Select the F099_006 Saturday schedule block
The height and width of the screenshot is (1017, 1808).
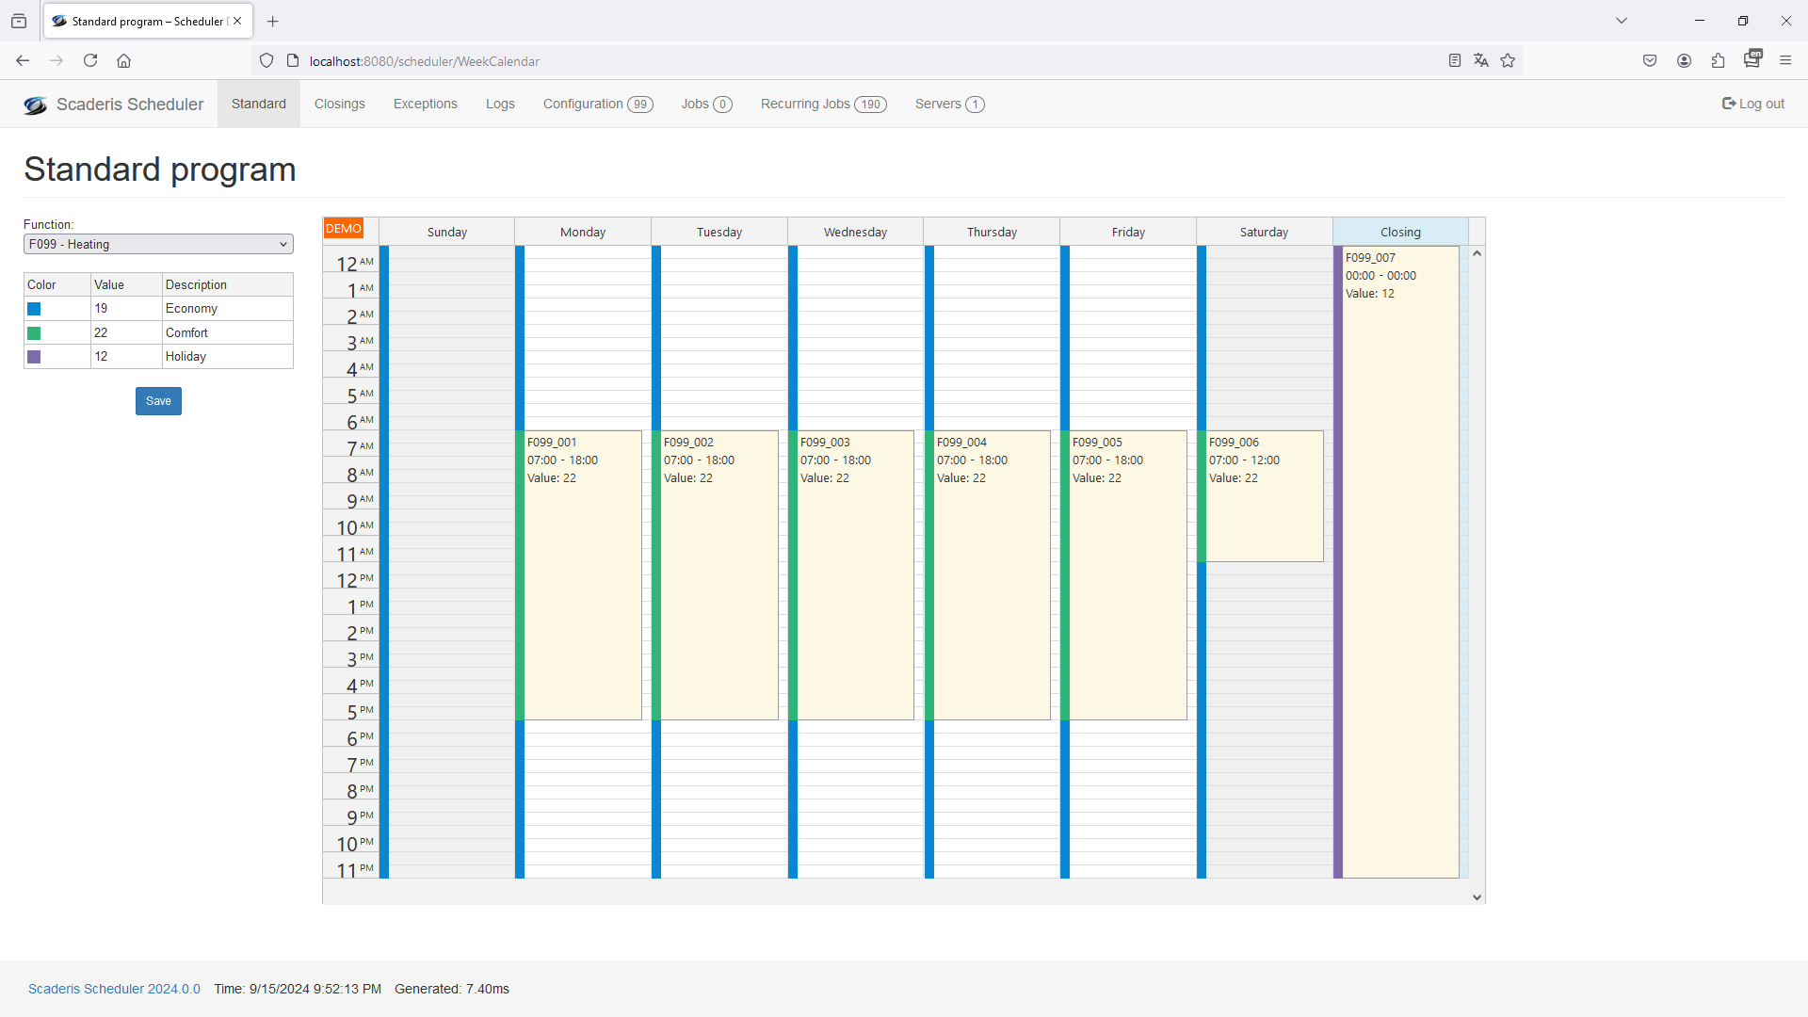click(1265, 496)
